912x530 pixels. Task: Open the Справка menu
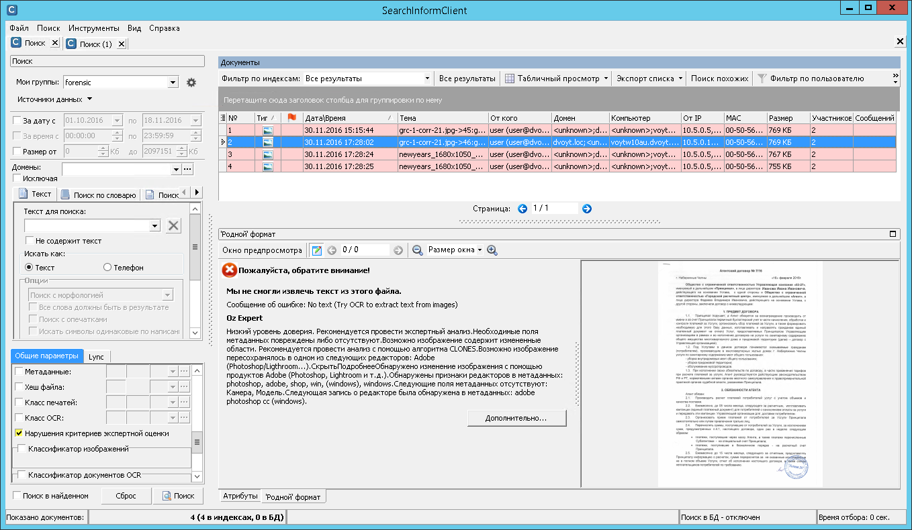click(165, 28)
